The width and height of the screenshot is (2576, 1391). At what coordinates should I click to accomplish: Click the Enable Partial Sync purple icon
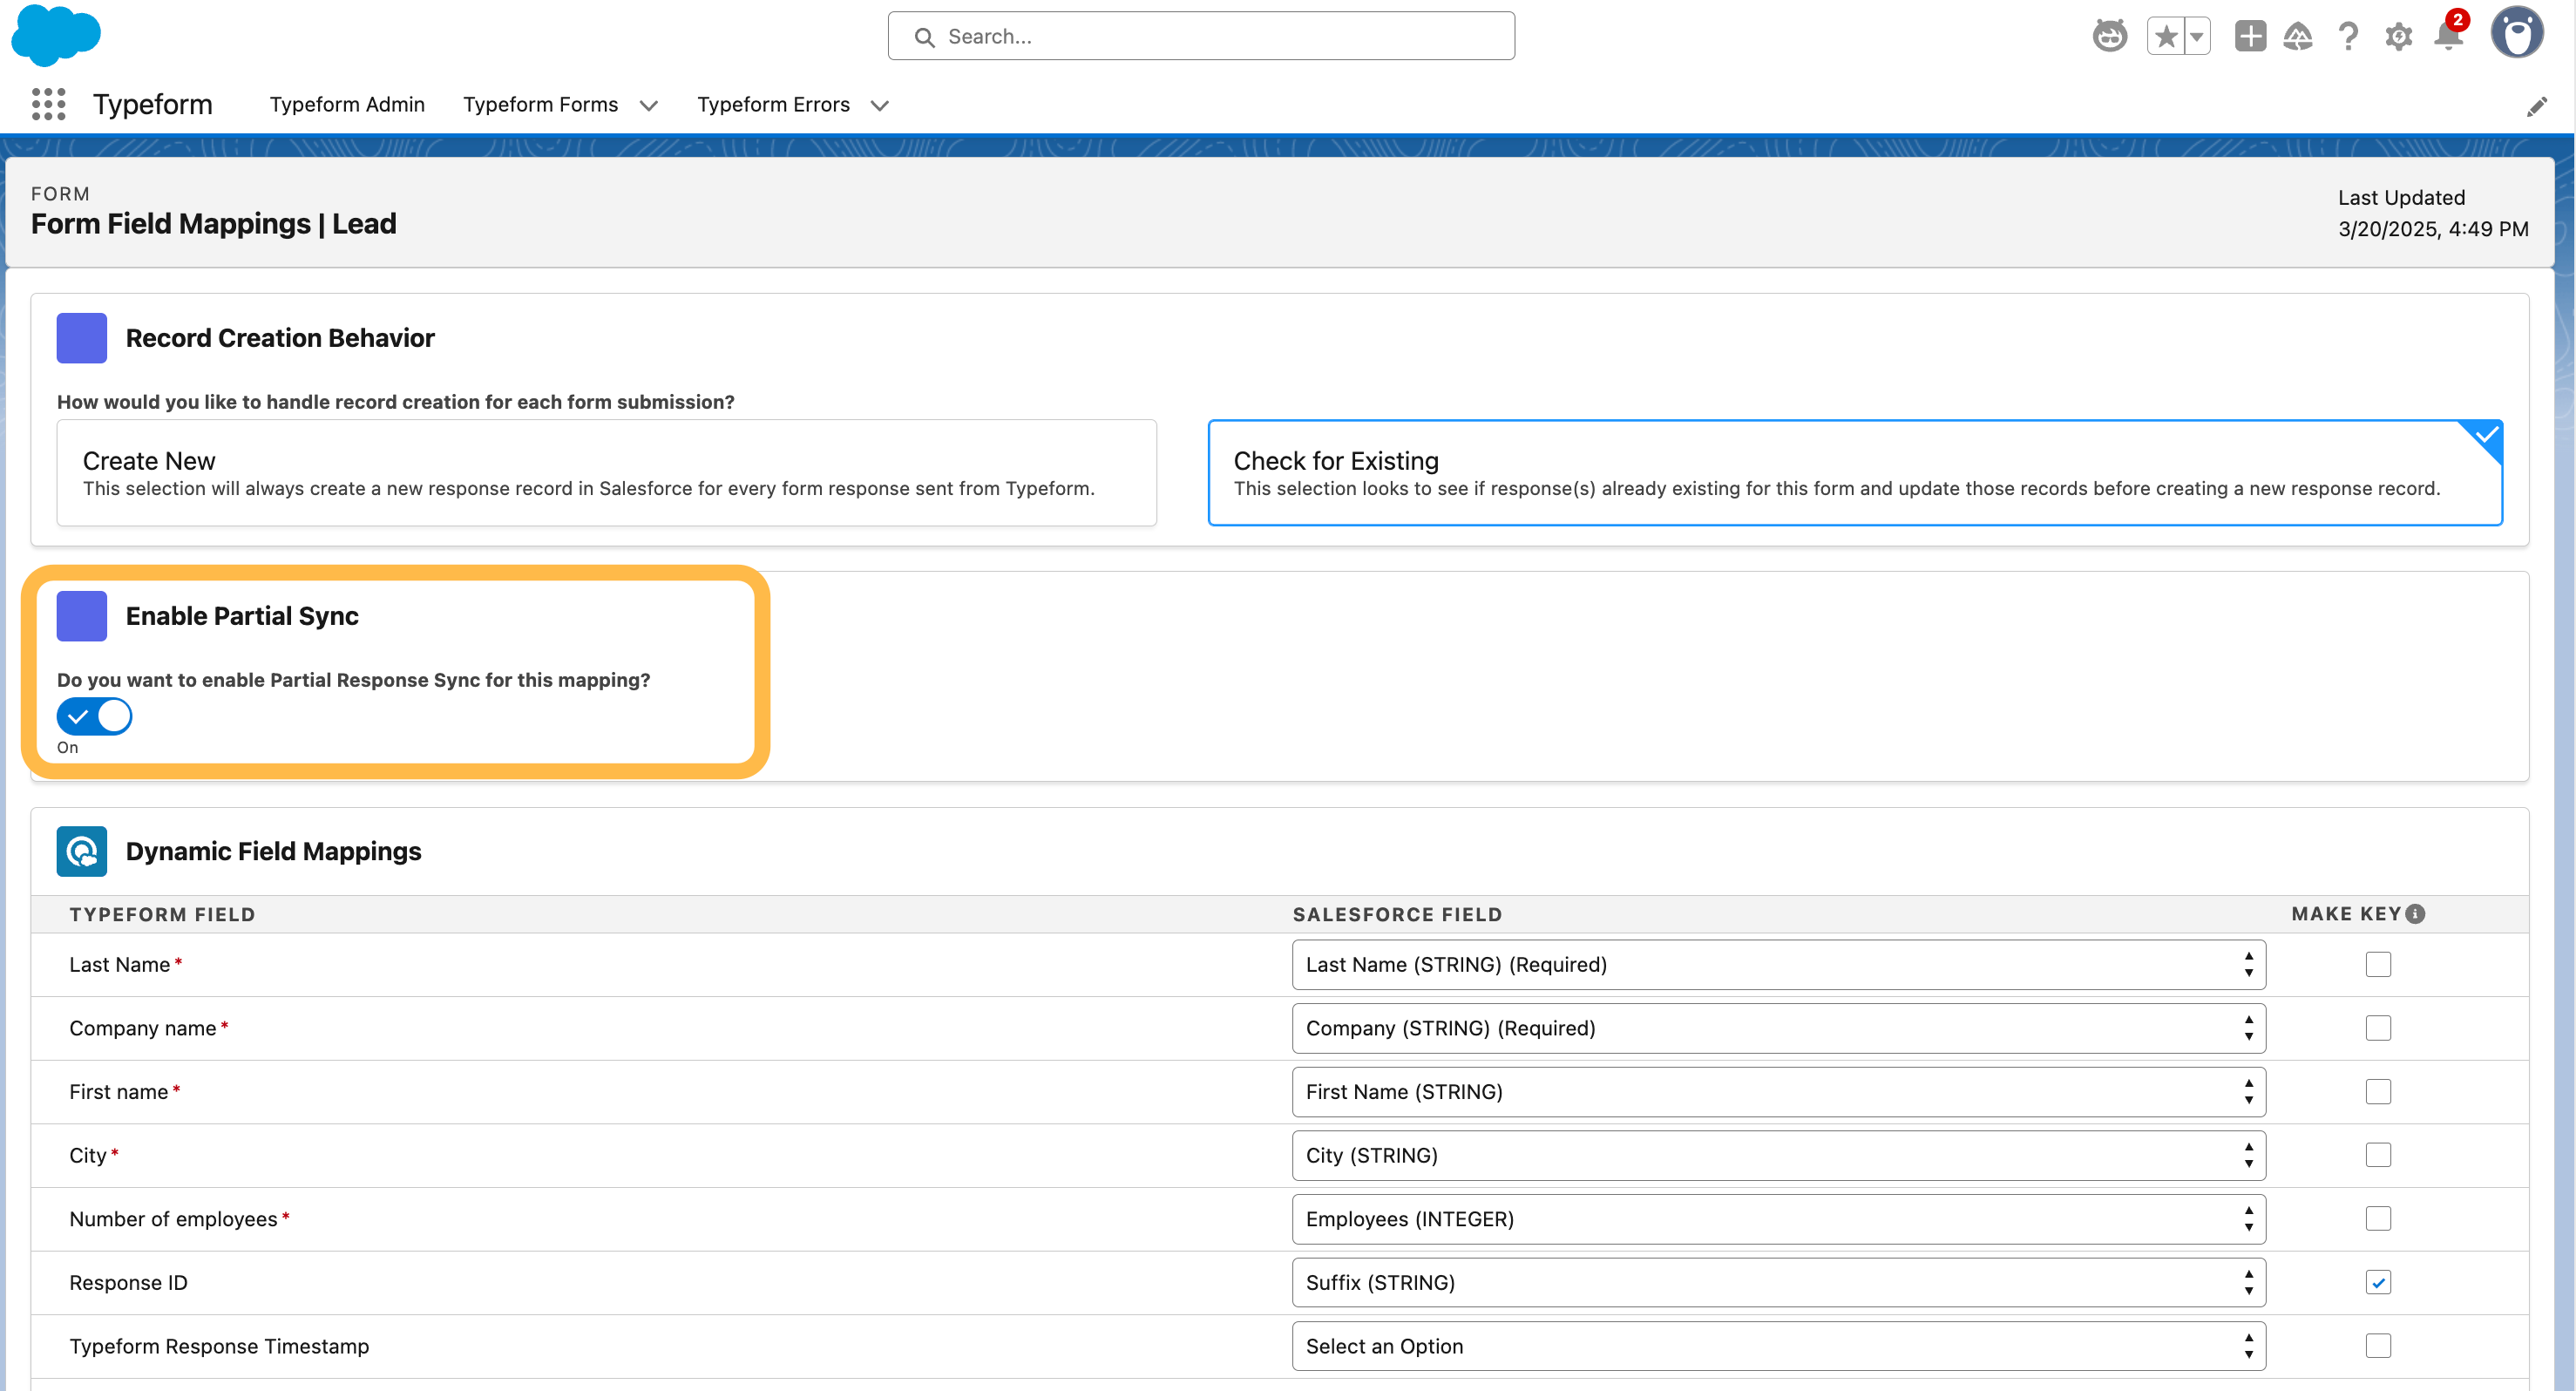(82, 616)
